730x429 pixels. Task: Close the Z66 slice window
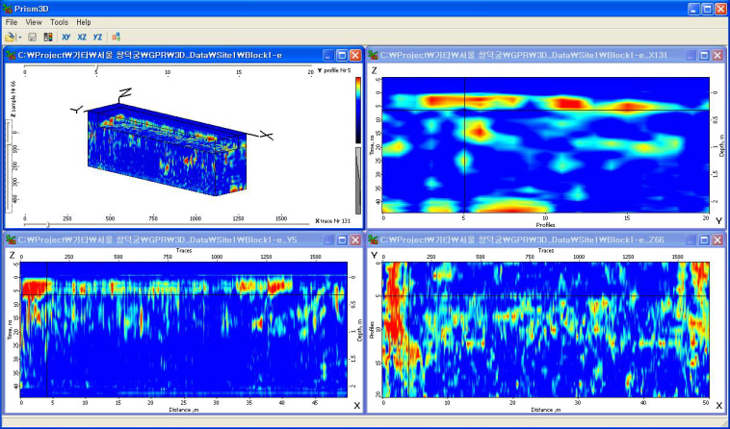[717, 240]
